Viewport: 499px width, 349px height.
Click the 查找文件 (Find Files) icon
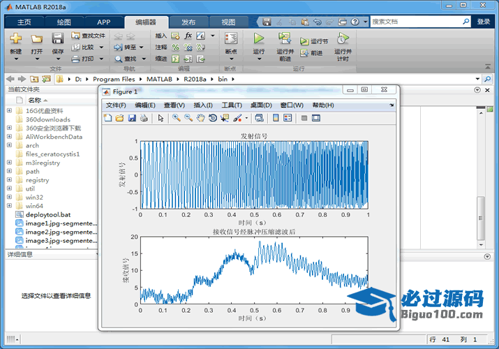[x=75, y=36]
